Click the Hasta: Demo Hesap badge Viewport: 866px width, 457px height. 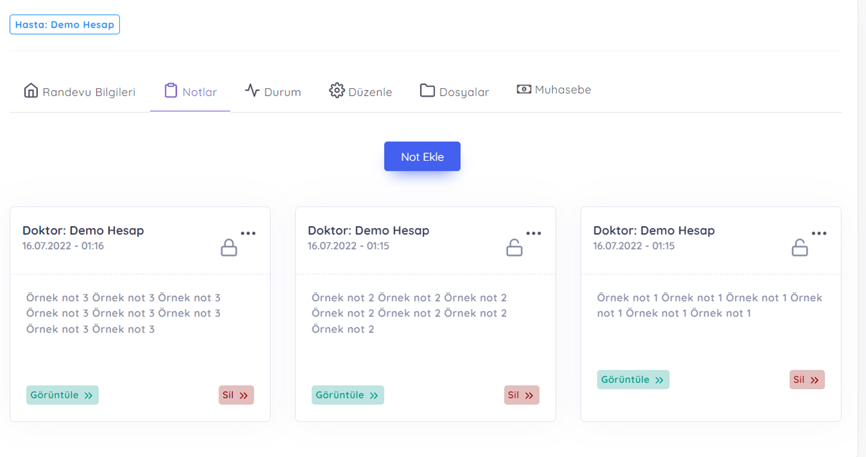pyautogui.click(x=64, y=24)
